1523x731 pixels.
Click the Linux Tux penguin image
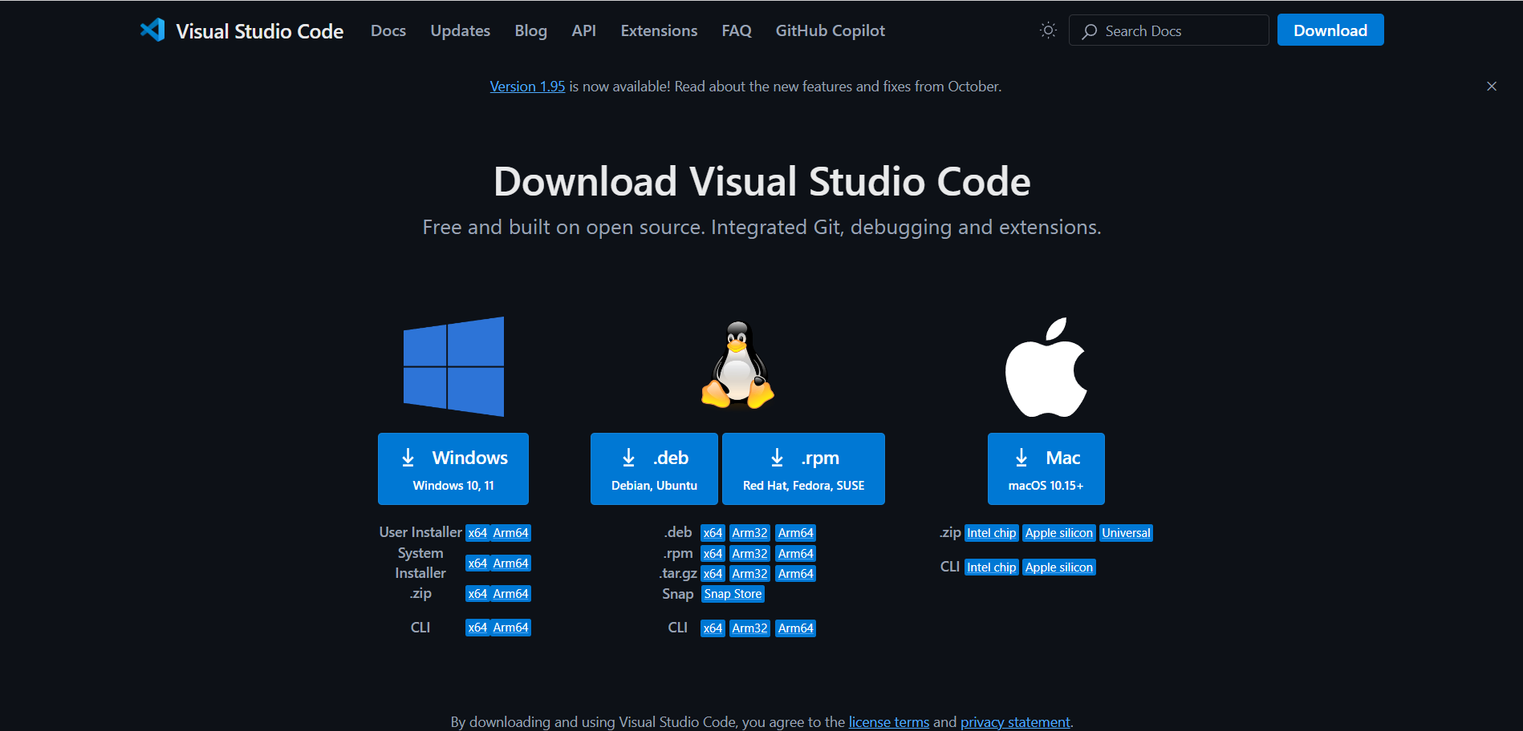[737, 365]
